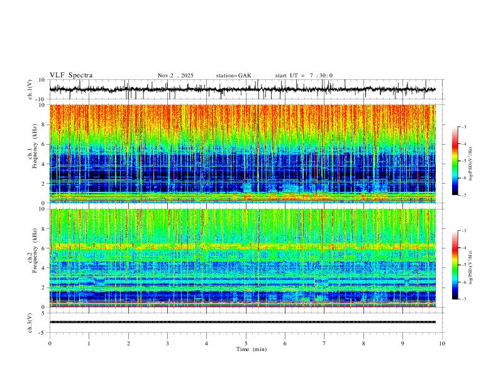498x385 pixels.
Task: Click time axis tick label "4"
Action: (207, 343)
